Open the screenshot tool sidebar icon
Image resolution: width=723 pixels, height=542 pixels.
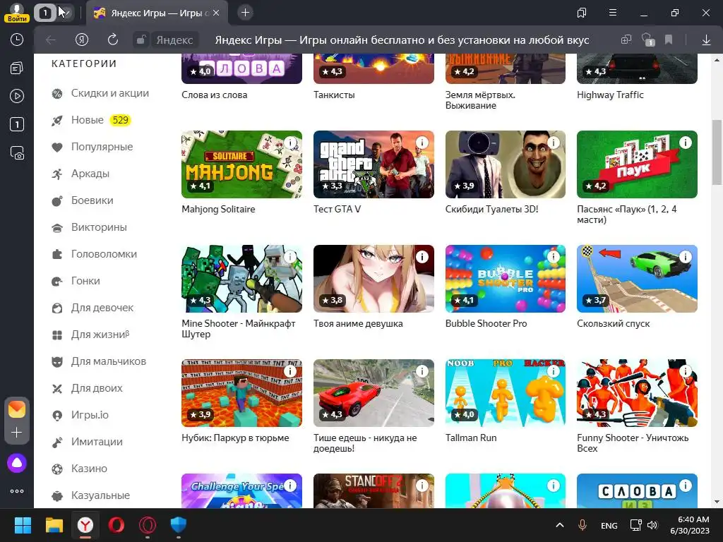click(17, 152)
